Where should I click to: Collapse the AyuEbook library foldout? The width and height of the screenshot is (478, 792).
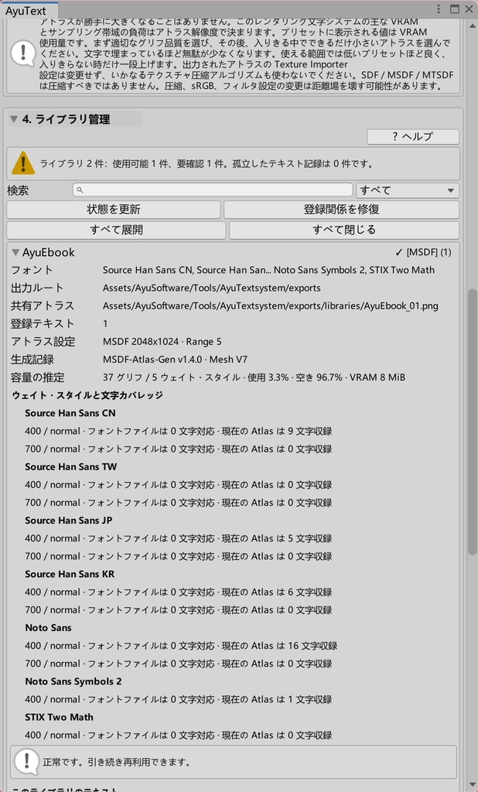click(15, 252)
